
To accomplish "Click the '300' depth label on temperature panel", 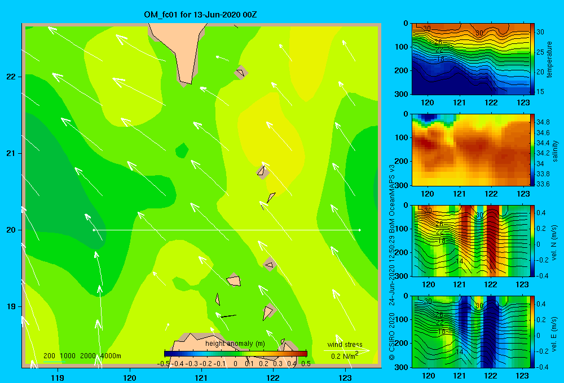I will (x=402, y=94).
